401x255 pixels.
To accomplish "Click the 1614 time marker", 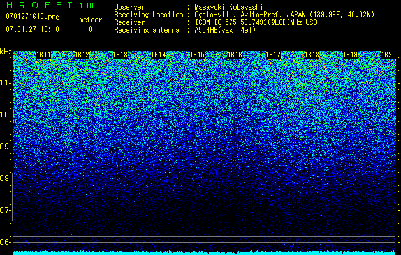I will tap(159, 55).
